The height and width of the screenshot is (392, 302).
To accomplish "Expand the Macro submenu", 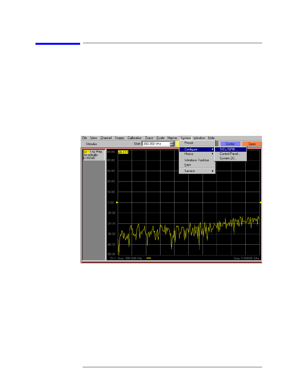I will tap(197, 154).
